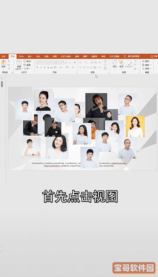
Task: Click the Format Painter brush icon
Action: (9, 68)
